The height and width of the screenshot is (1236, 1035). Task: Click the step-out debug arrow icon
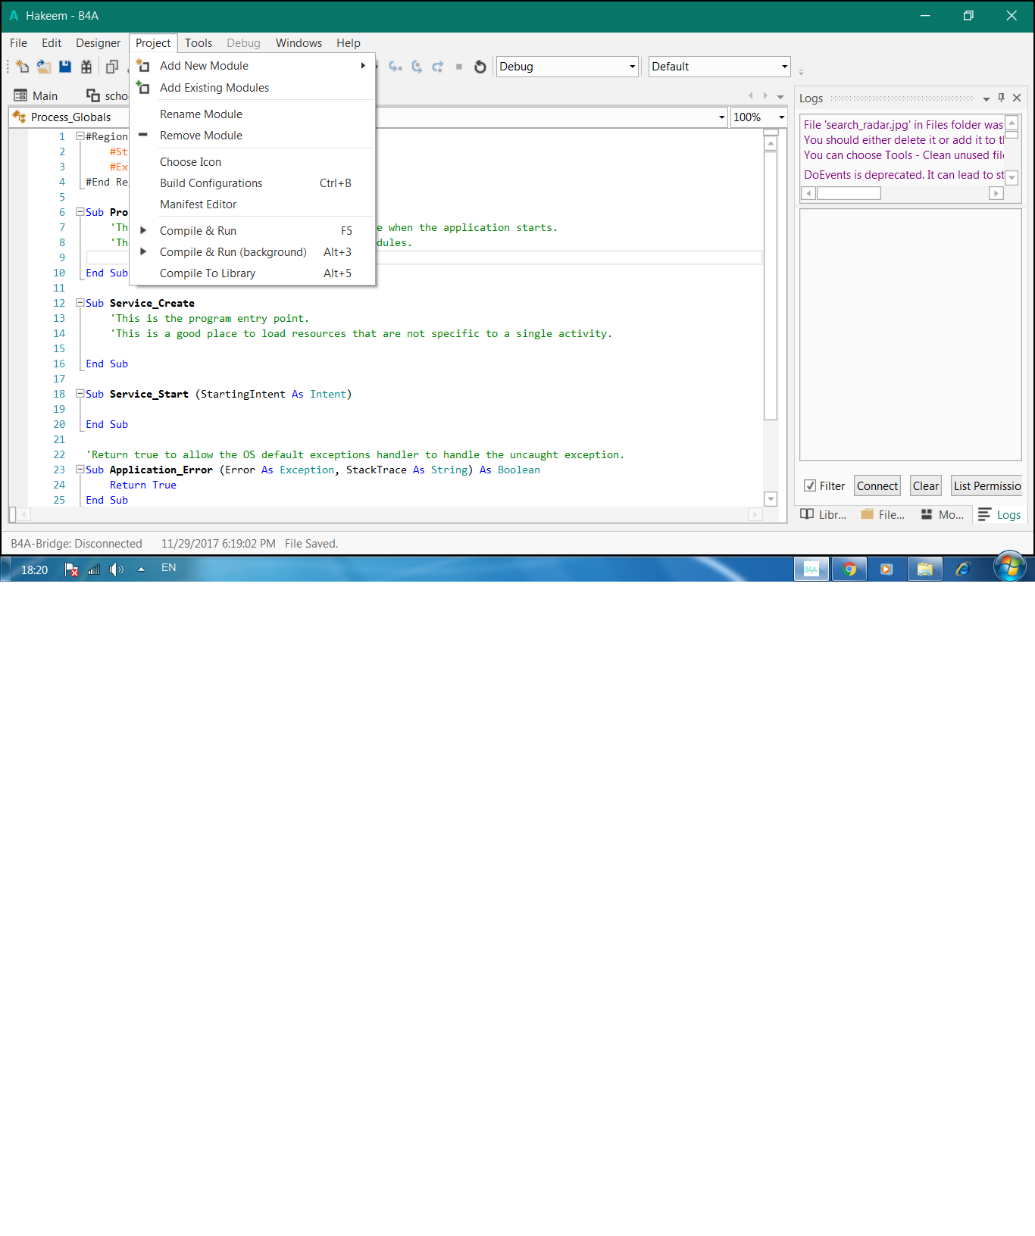438,67
